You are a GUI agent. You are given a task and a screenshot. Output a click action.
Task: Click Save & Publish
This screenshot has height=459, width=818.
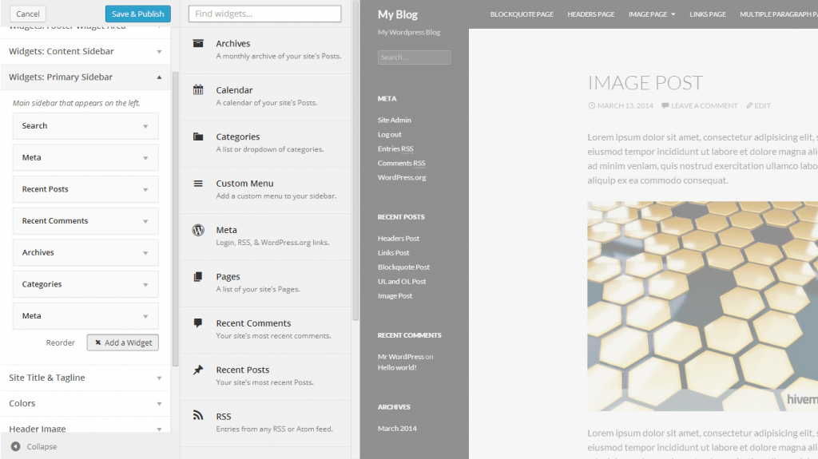pos(137,14)
